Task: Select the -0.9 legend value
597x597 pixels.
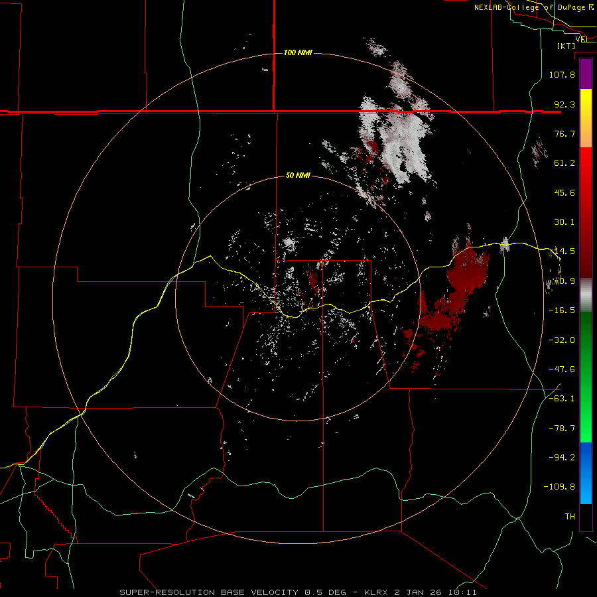Action: pos(564,281)
